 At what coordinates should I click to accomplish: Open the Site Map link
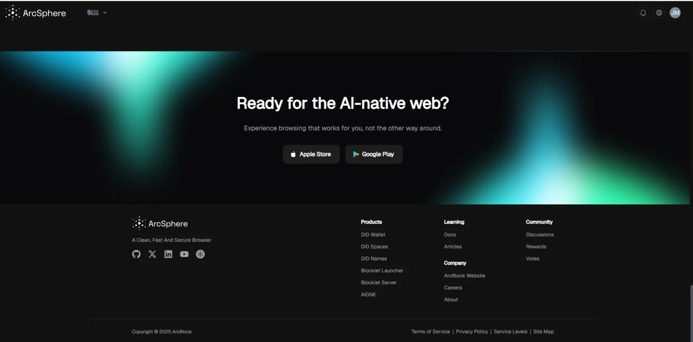(543, 332)
